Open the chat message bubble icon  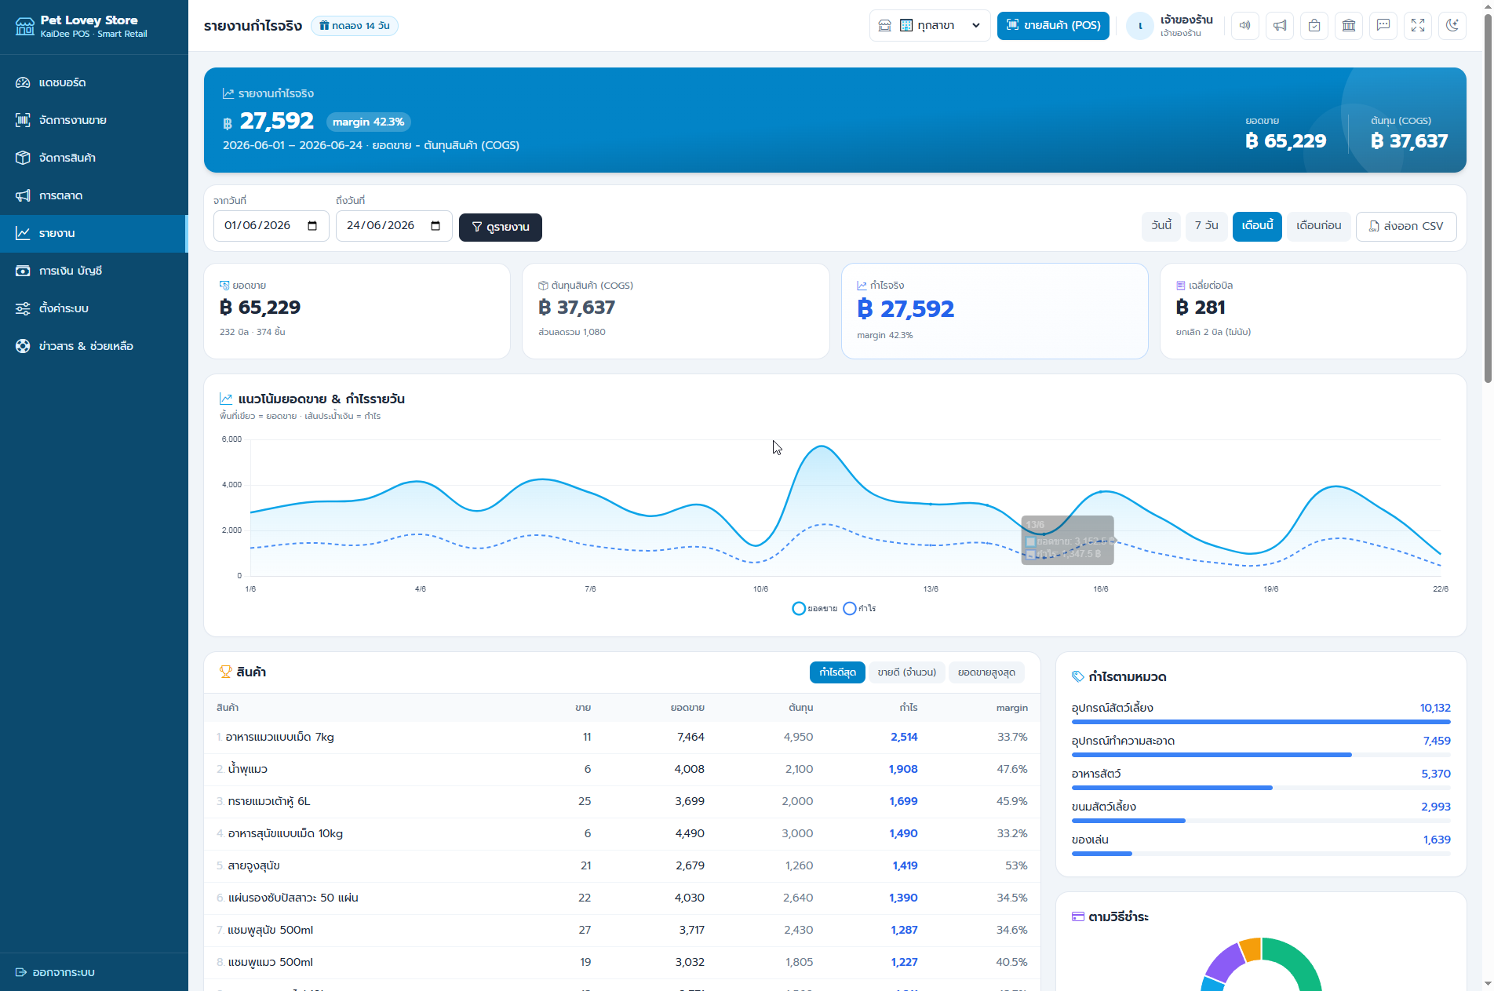(x=1383, y=25)
